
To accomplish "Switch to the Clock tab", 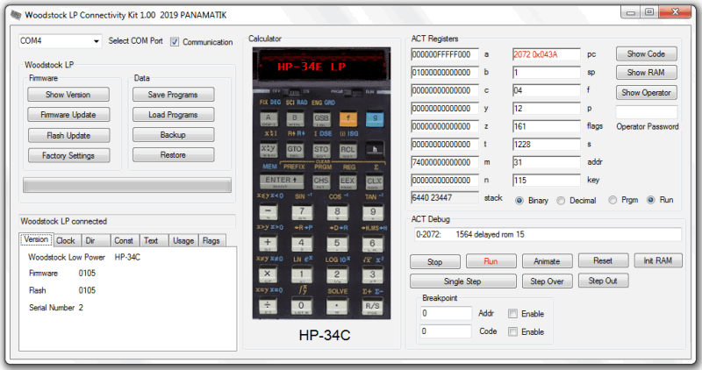I will click(x=66, y=240).
